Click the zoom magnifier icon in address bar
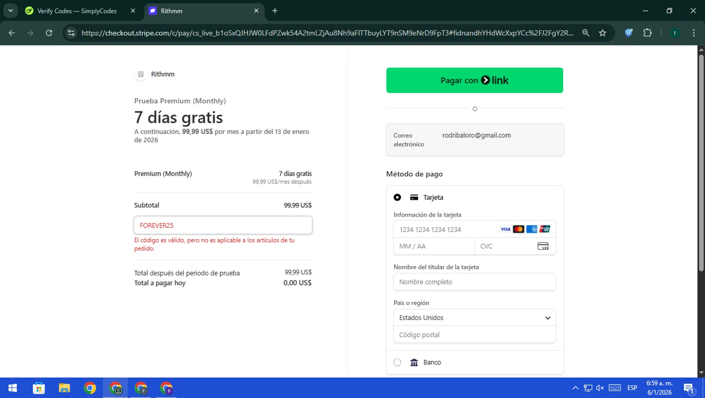The width and height of the screenshot is (705, 398). coord(586,33)
